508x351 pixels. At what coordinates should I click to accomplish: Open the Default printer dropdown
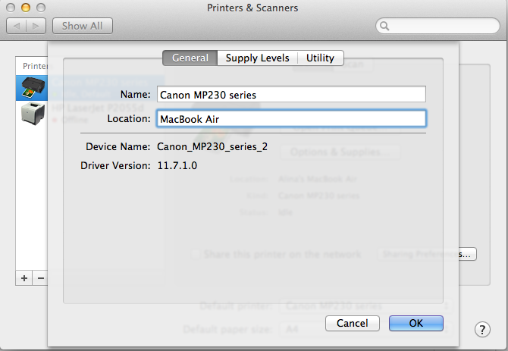coord(365,306)
